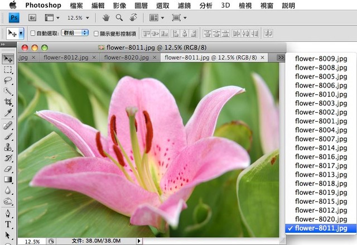Open the Apple menu
This screenshot has width=357, height=245.
click(x=13, y=5)
